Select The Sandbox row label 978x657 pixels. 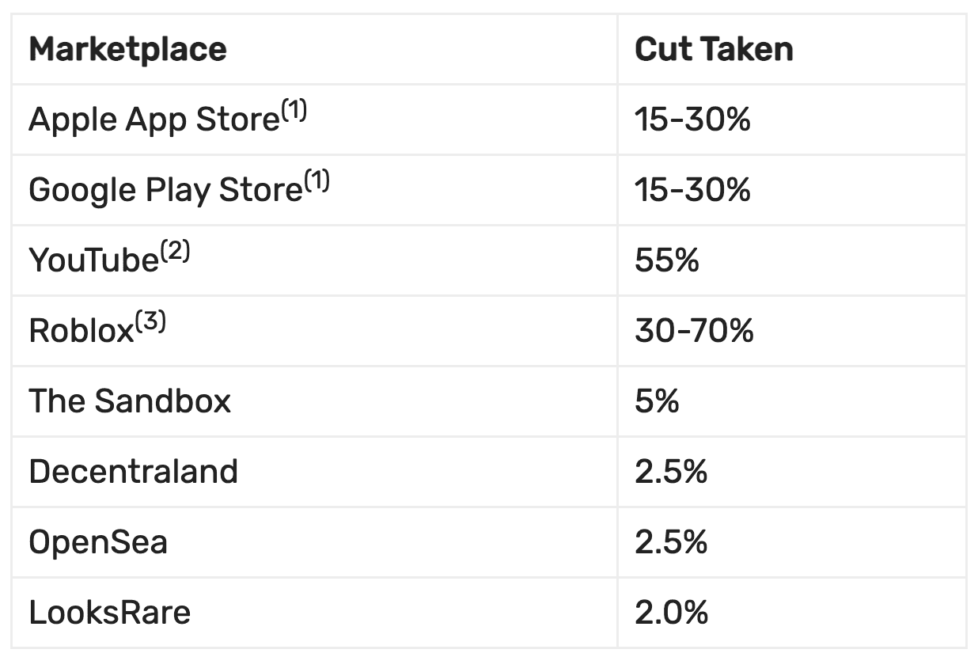[130, 401]
